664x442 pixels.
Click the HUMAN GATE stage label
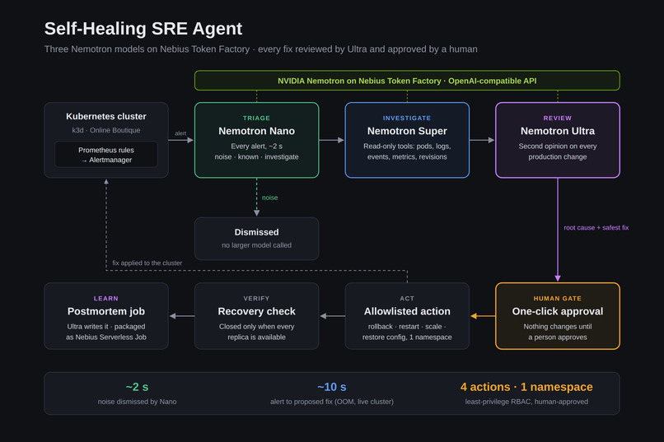coord(557,299)
